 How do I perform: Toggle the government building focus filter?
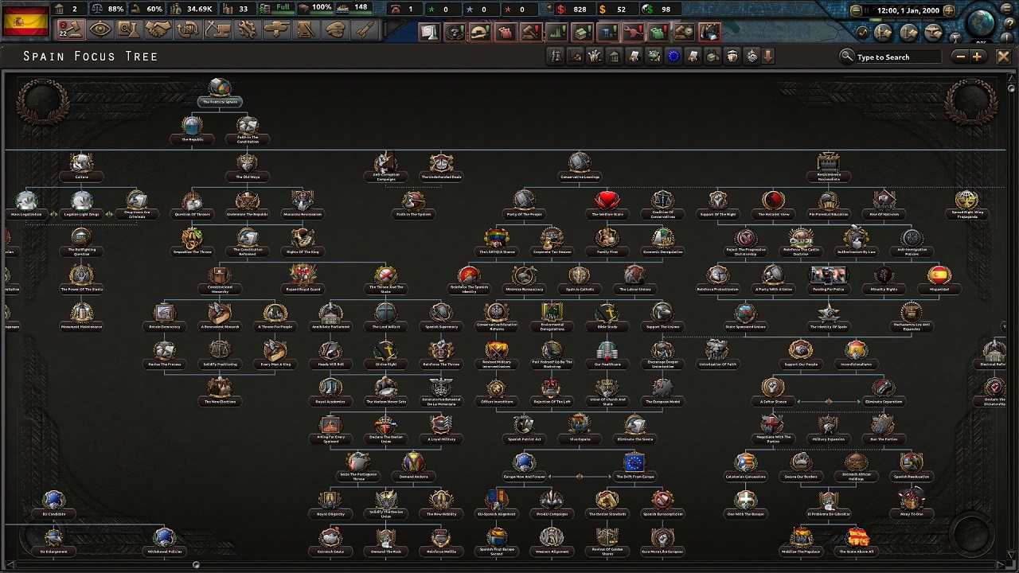coord(615,56)
